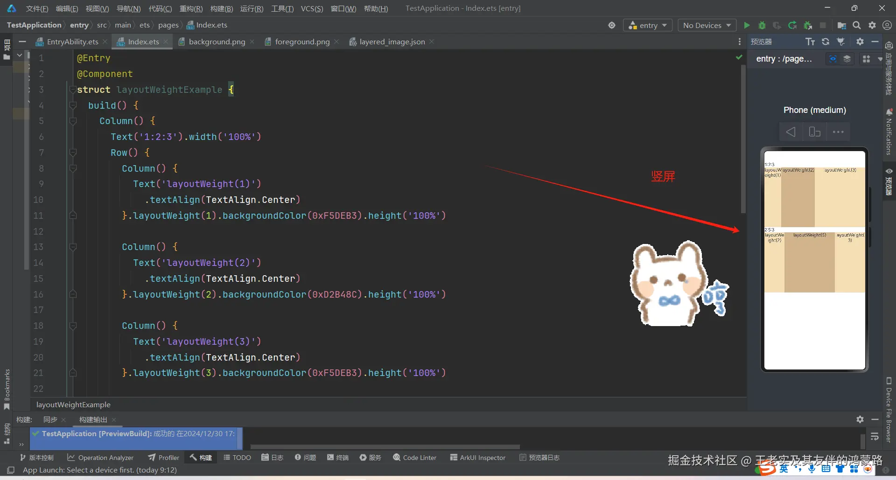Open the 终端 terminal tool window

click(x=338, y=458)
